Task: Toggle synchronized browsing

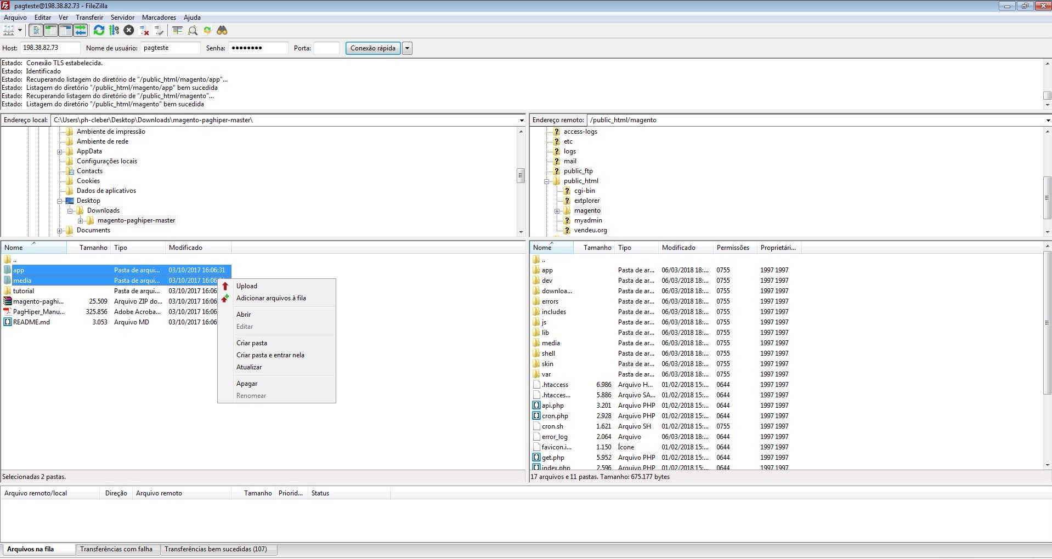Action: [207, 30]
